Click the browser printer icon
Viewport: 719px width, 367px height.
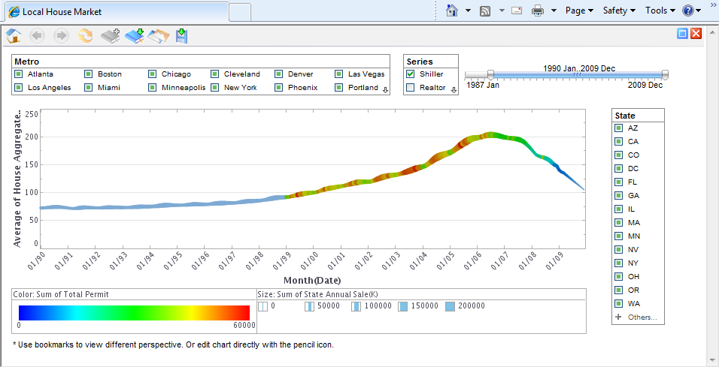[538, 11]
